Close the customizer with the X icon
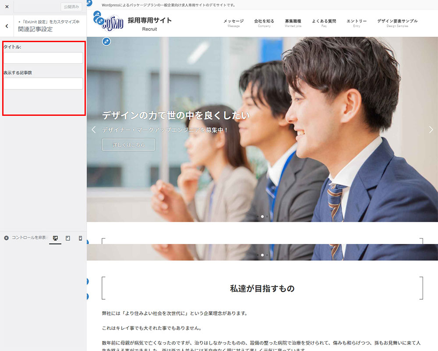438x351 pixels. 7,7
